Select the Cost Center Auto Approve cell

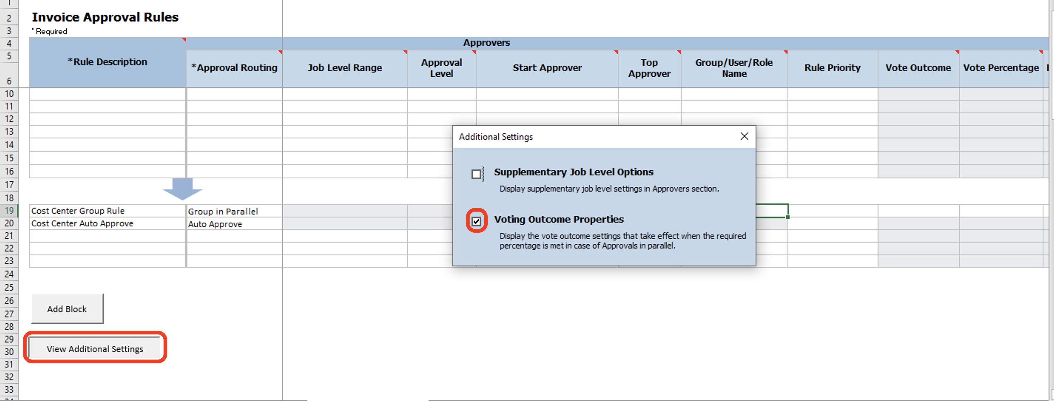coord(107,223)
